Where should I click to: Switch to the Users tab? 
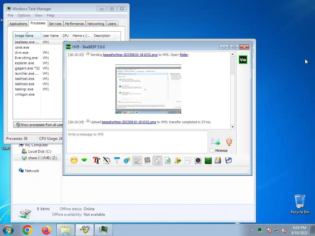(112, 24)
